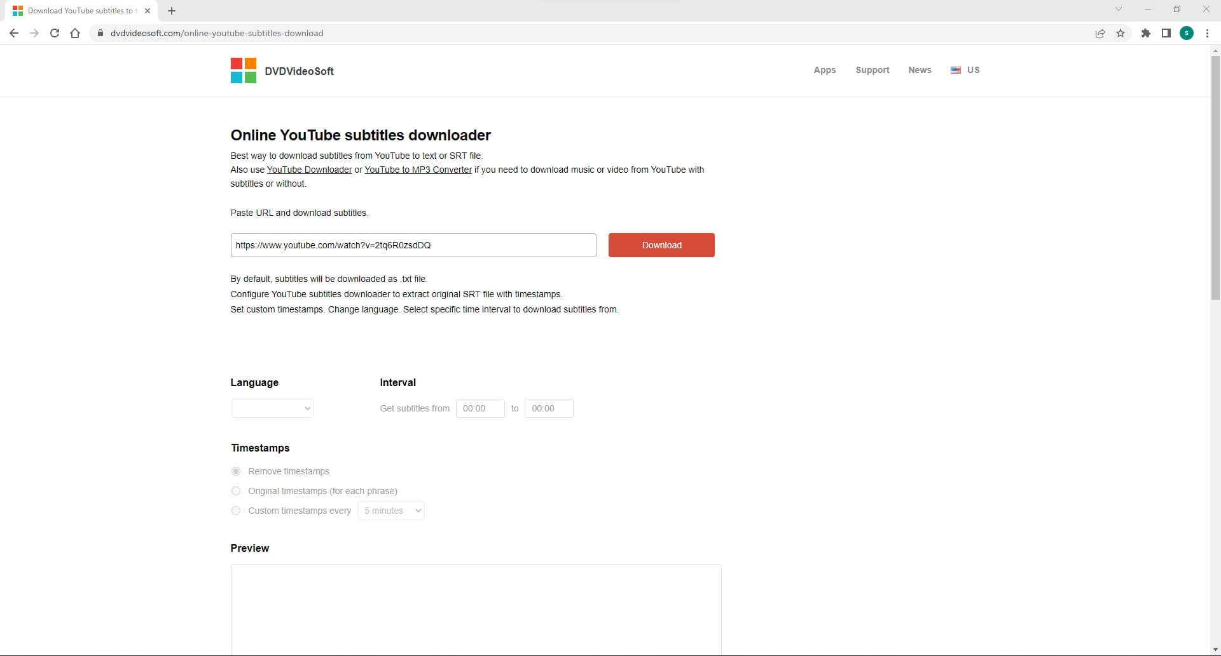The image size is (1221, 656).
Task: Bookmark this page with the star icon
Action: [1121, 33]
